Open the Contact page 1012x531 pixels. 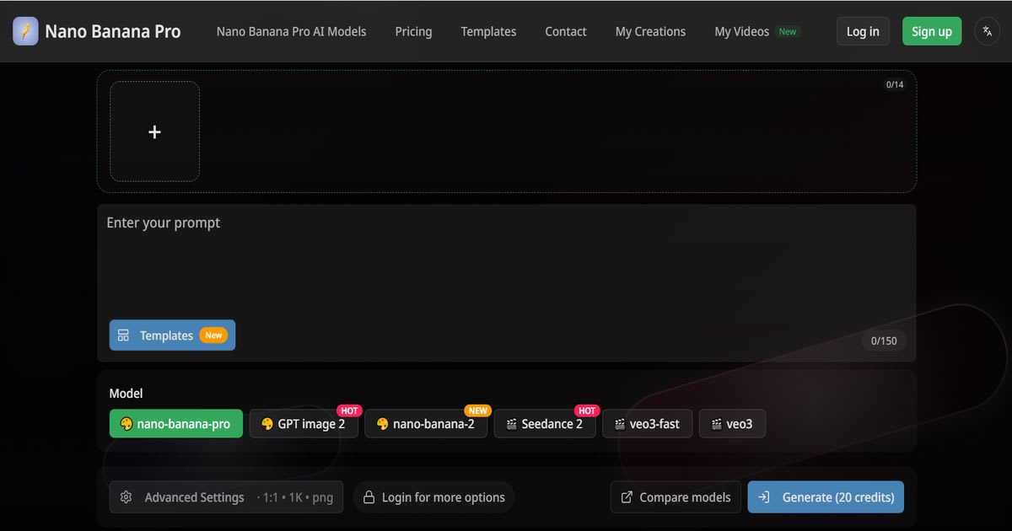(x=566, y=31)
